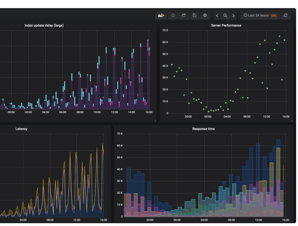The image size is (298, 226).
Task: Click the Share dashboard icon
Action: 184,15
